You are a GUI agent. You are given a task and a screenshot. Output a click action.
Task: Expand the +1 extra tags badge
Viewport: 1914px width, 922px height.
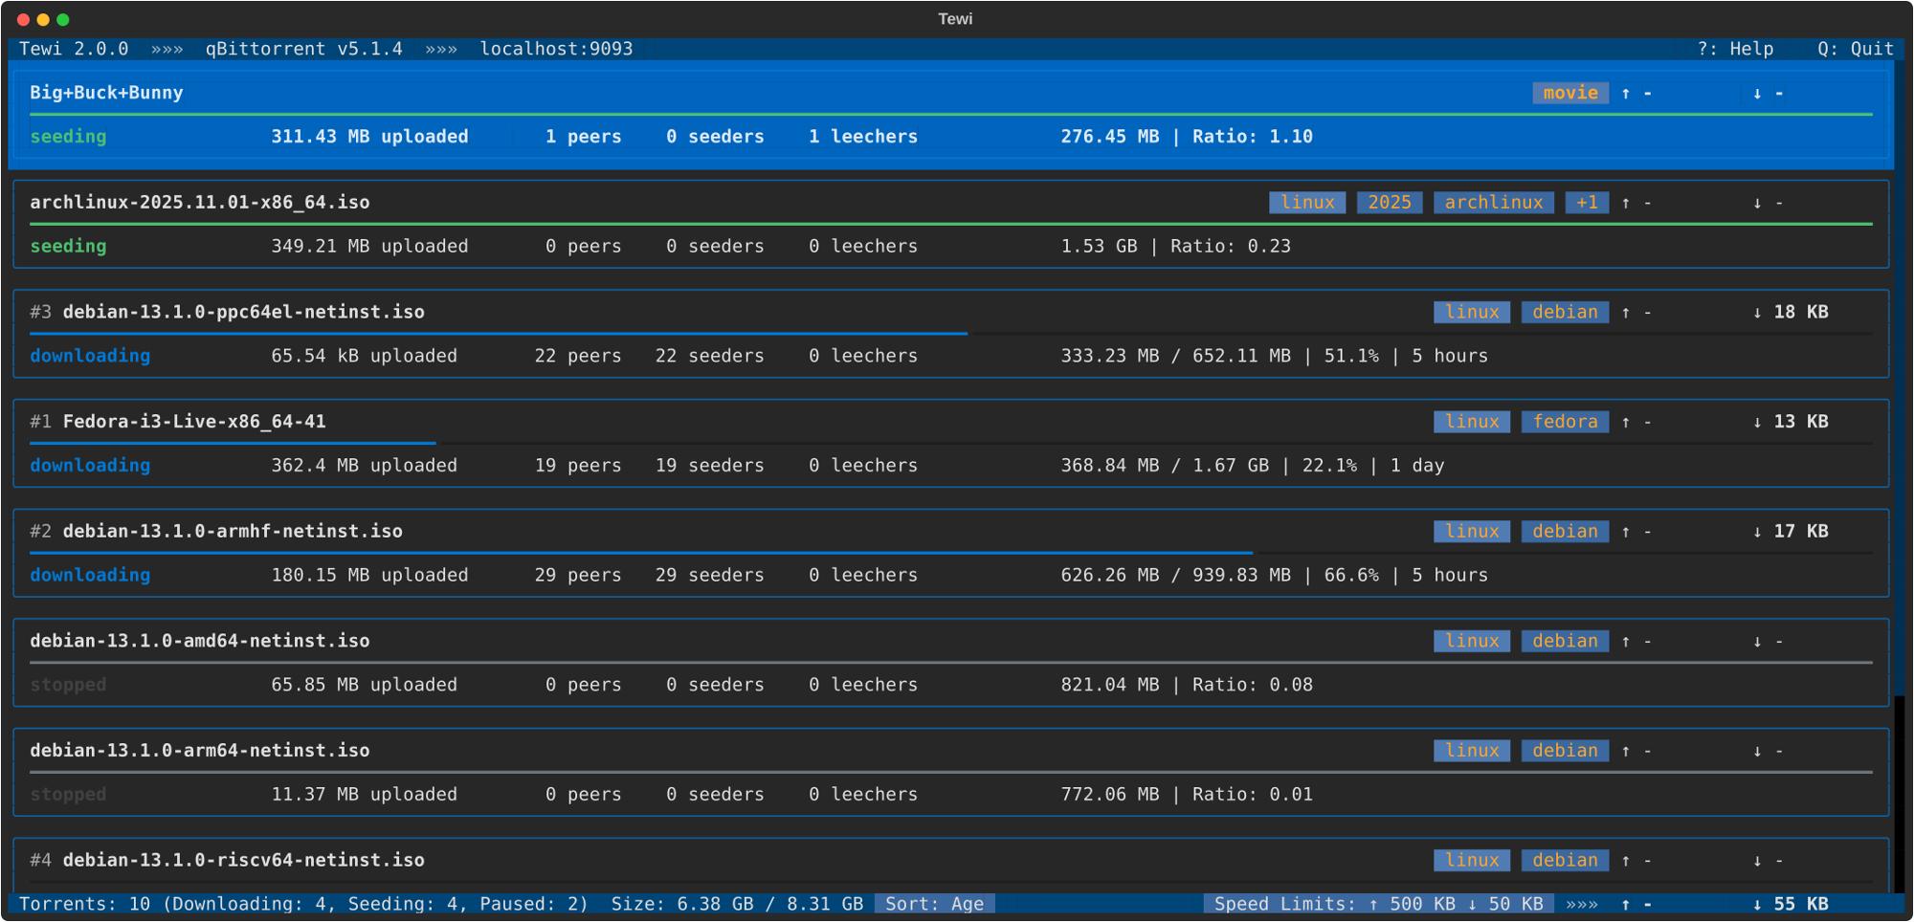[1587, 203]
